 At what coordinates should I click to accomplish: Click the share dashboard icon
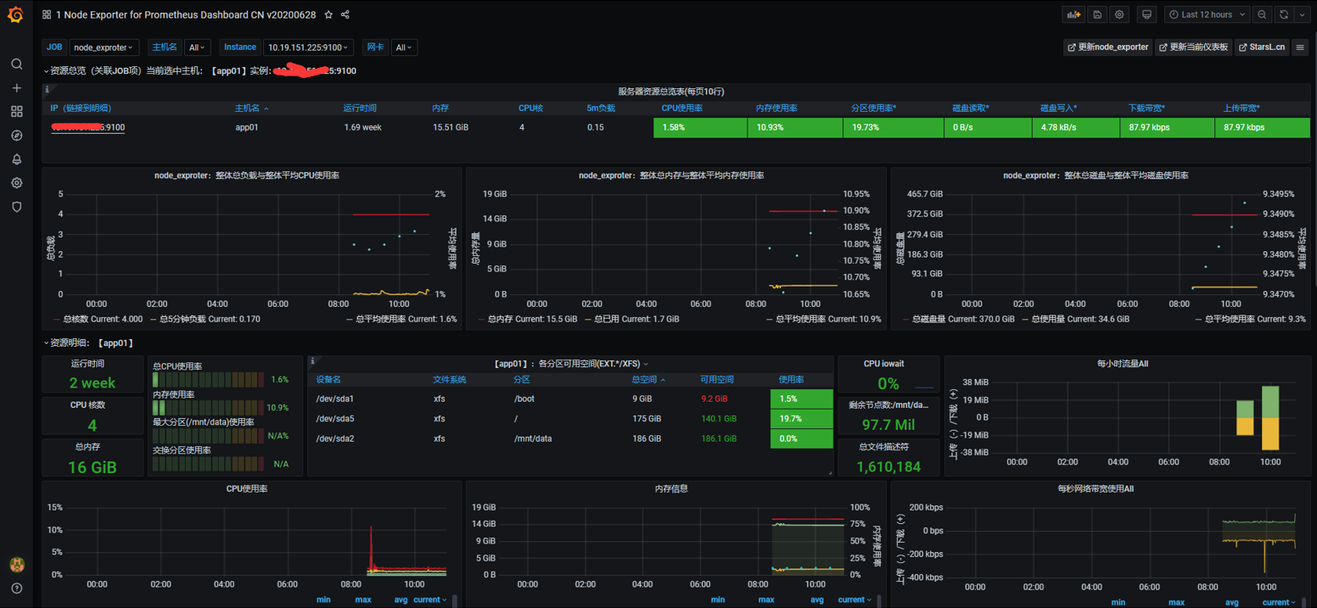click(345, 14)
